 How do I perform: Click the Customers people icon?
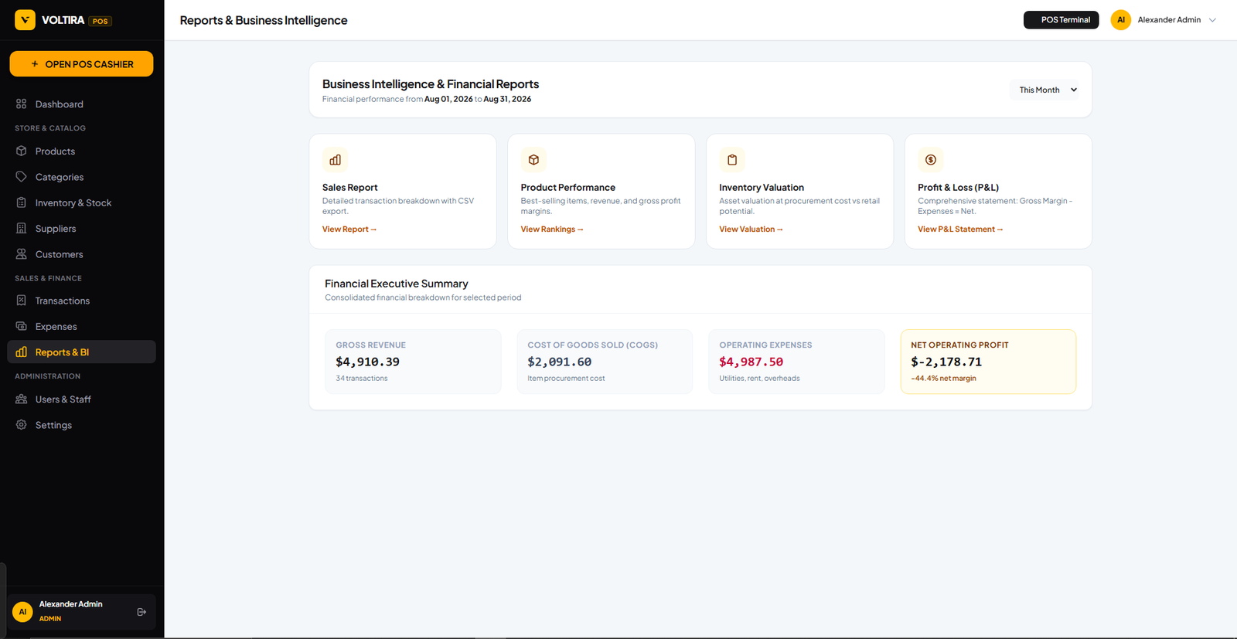(22, 254)
